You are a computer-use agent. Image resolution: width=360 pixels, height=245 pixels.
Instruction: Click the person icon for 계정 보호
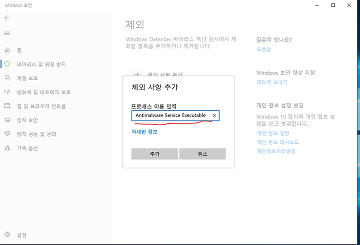tap(7, 78)
